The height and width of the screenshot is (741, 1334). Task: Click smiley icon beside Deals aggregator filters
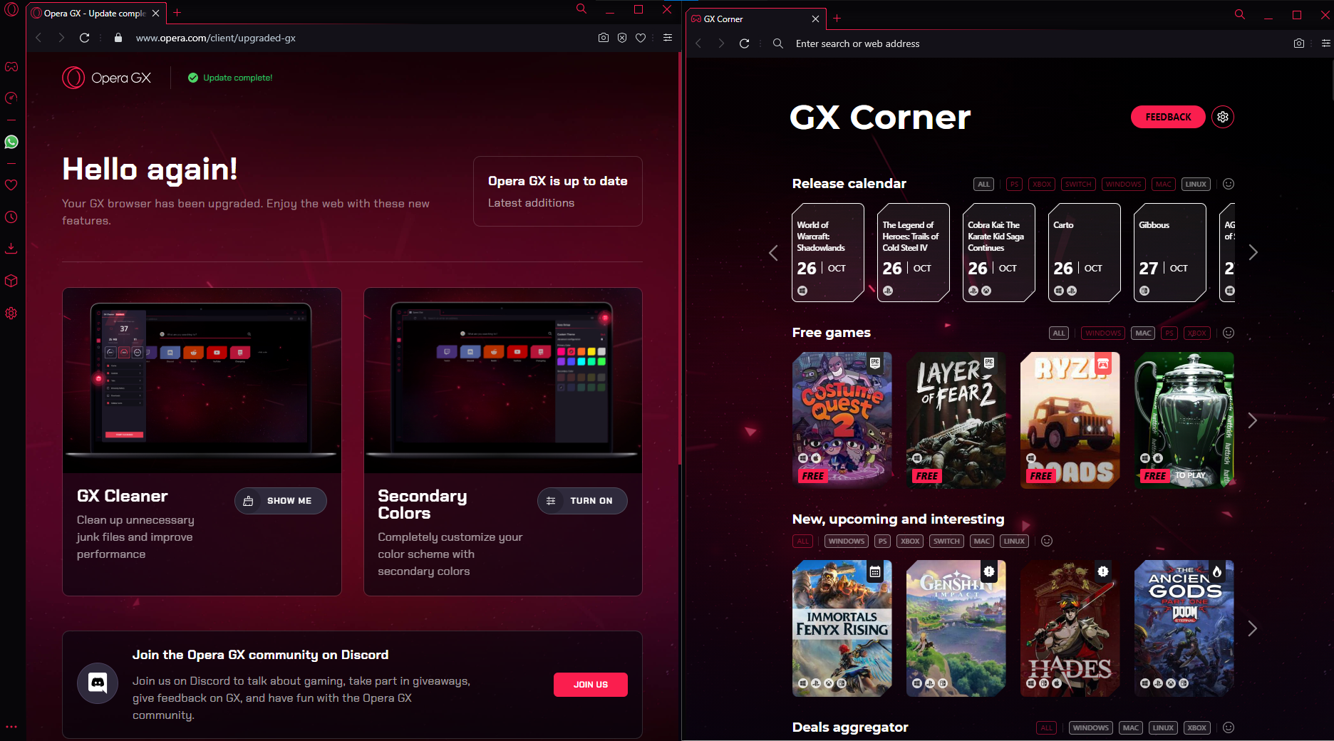[x=1229, y=727]
